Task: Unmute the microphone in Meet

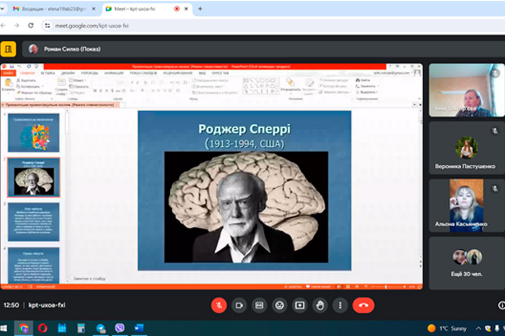Action: [219, 305]
